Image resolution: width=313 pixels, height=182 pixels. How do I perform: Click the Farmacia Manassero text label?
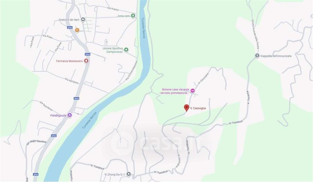(x=69, y=61)
